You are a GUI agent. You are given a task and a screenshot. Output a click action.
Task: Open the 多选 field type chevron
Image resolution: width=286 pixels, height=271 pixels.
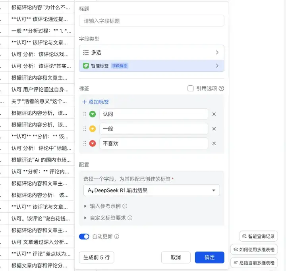coord(217,52)
